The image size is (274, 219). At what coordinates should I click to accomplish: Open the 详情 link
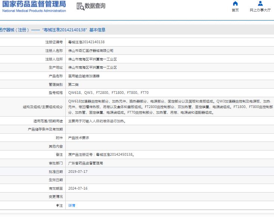coord(72,206)
